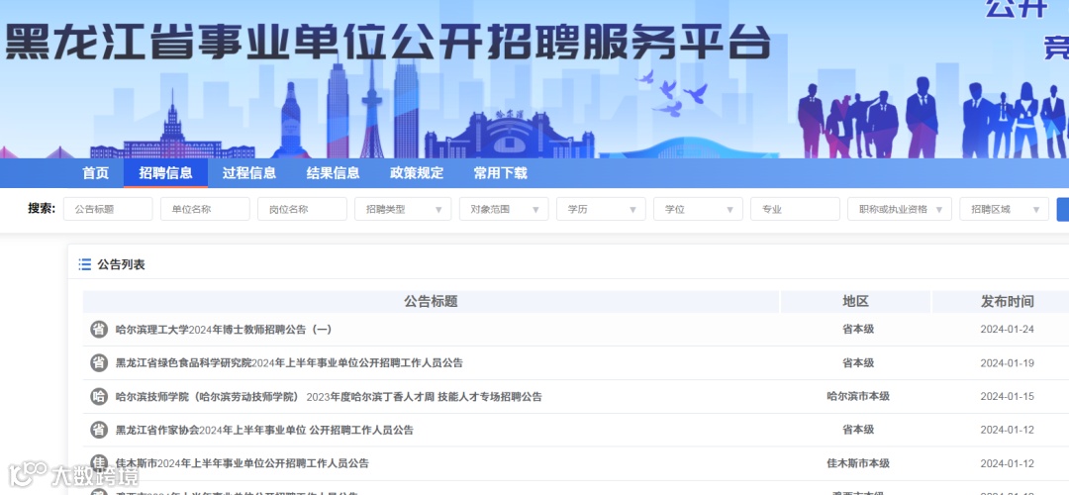Viewport: 1069px width, 495px height.
Task: Click the 地区 column header
Action: coord(855,301)
